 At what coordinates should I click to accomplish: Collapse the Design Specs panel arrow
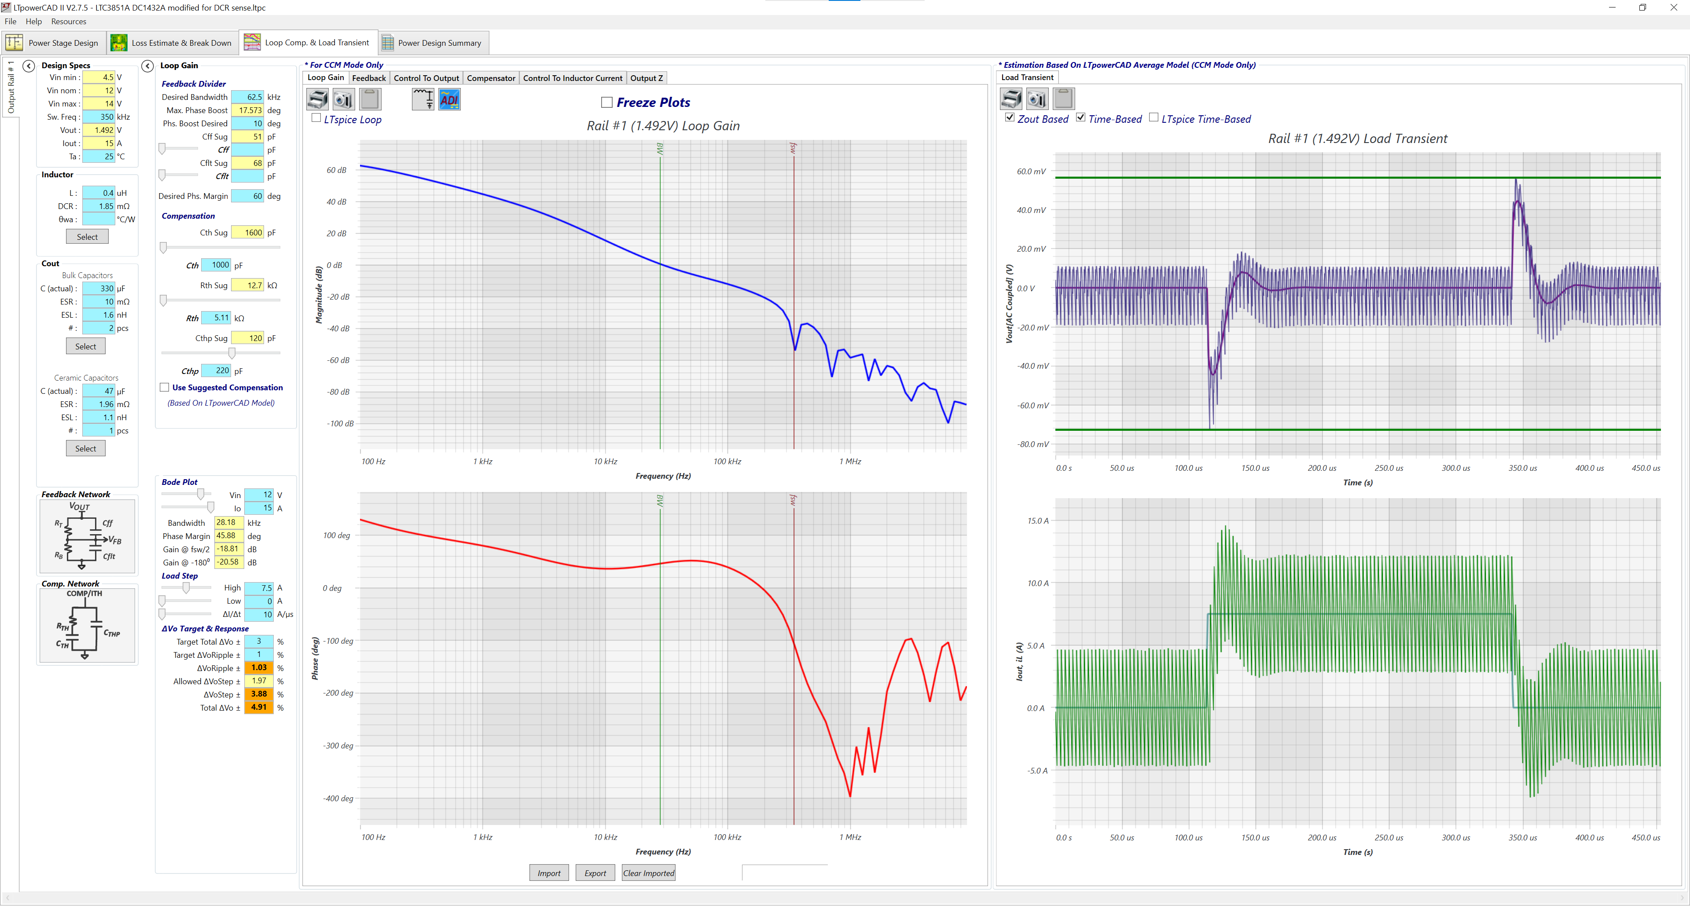coord(29,66)
